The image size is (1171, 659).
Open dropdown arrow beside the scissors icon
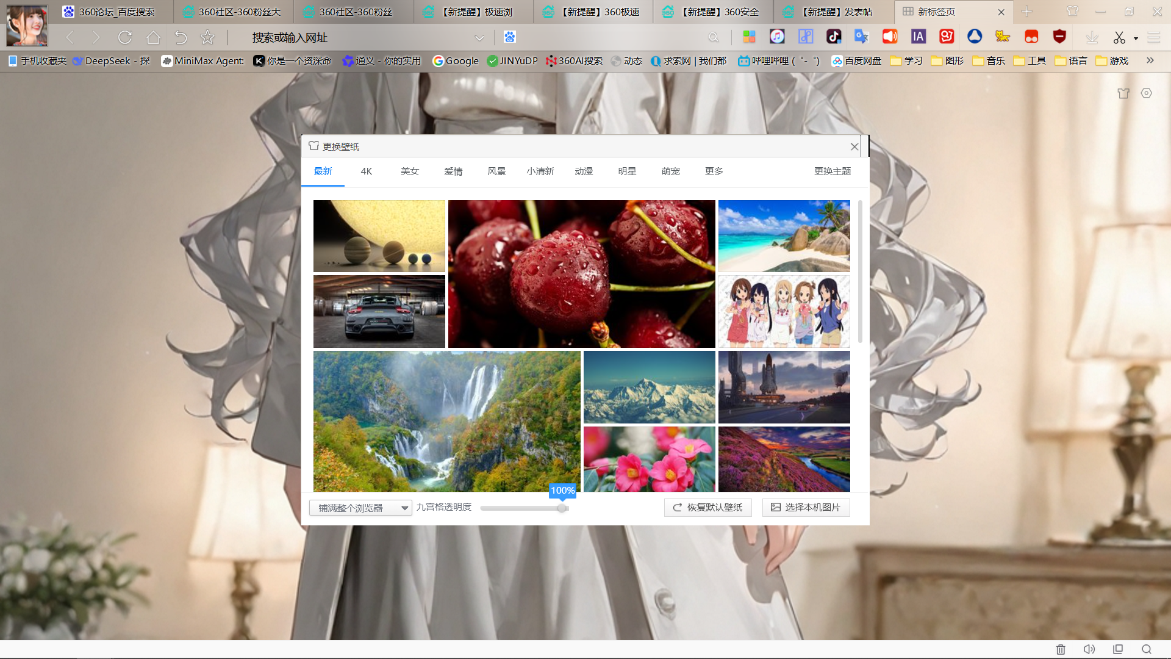point(1136,38)
